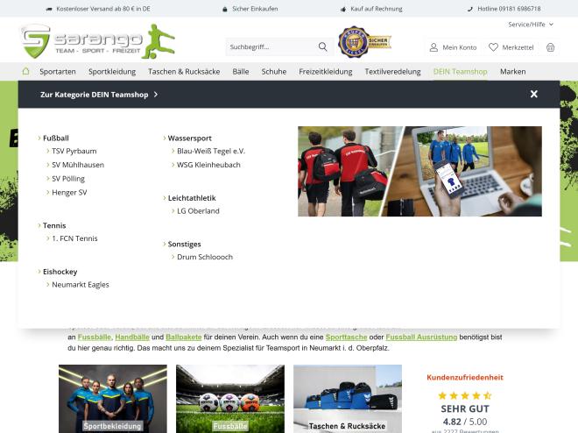Select the Drum Schloooch link

point(204,257)
